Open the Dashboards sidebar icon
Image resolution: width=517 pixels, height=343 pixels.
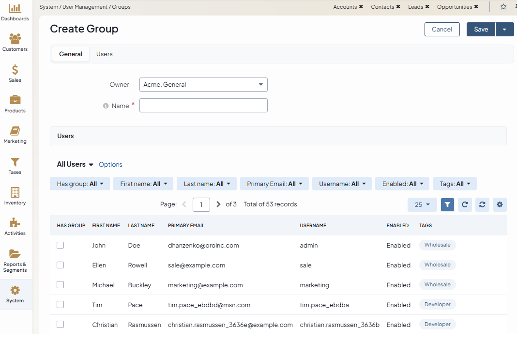[x=15, y=9]
